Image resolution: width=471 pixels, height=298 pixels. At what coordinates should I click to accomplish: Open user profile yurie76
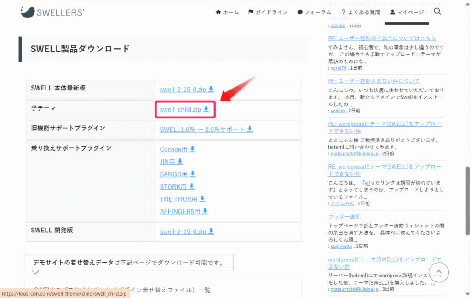pyautogui.click(x=339, y=68)
